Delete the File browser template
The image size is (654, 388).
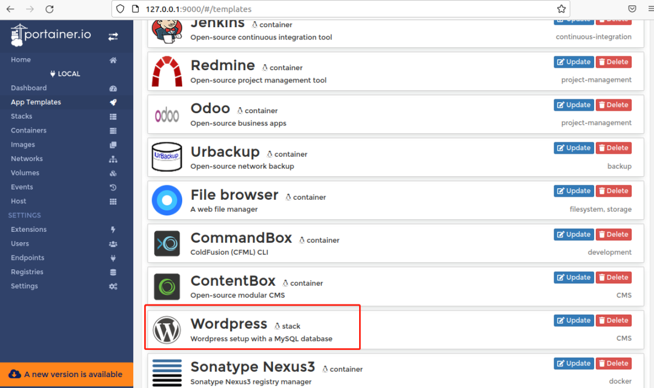(613, 191)
